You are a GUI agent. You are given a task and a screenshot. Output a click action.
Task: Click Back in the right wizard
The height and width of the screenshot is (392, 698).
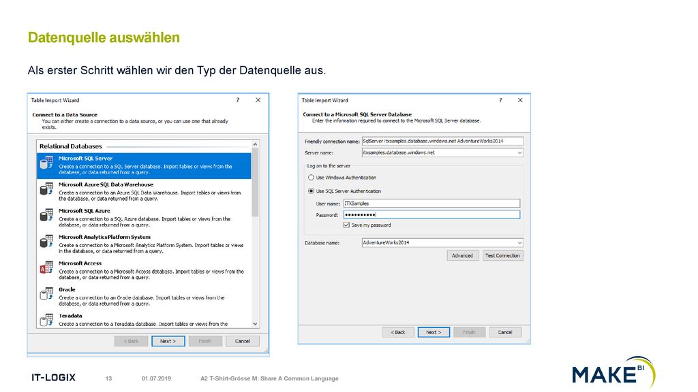(x=398, y=332)
